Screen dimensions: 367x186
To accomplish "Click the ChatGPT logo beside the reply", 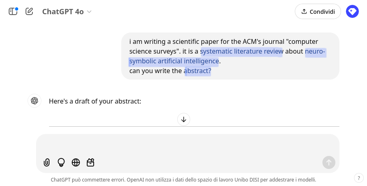I will click(x=34, y=101).
